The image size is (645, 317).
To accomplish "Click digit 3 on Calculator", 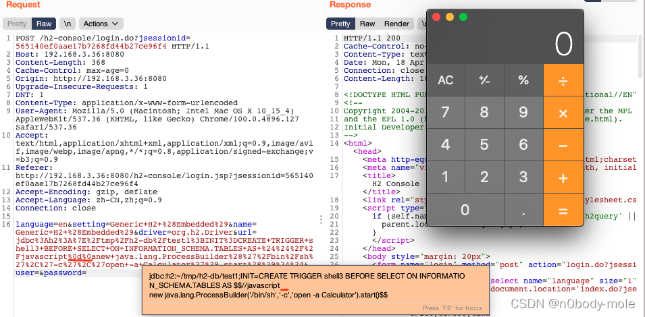I will tap(523, 177).
